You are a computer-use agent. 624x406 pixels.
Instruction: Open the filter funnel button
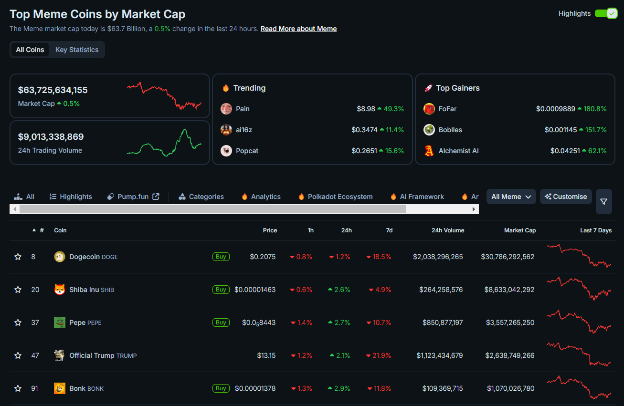[603, 202]
